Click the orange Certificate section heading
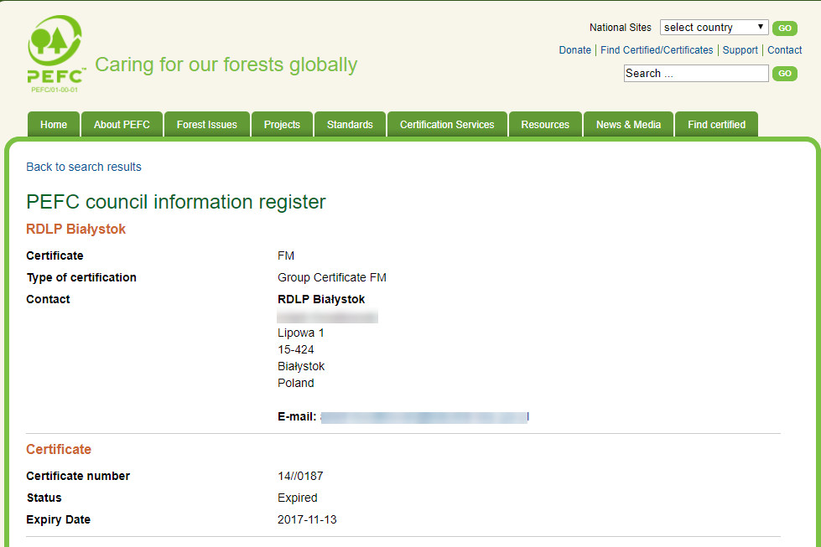This screenshot has height=547, width=821. click(x=59, y=449)
